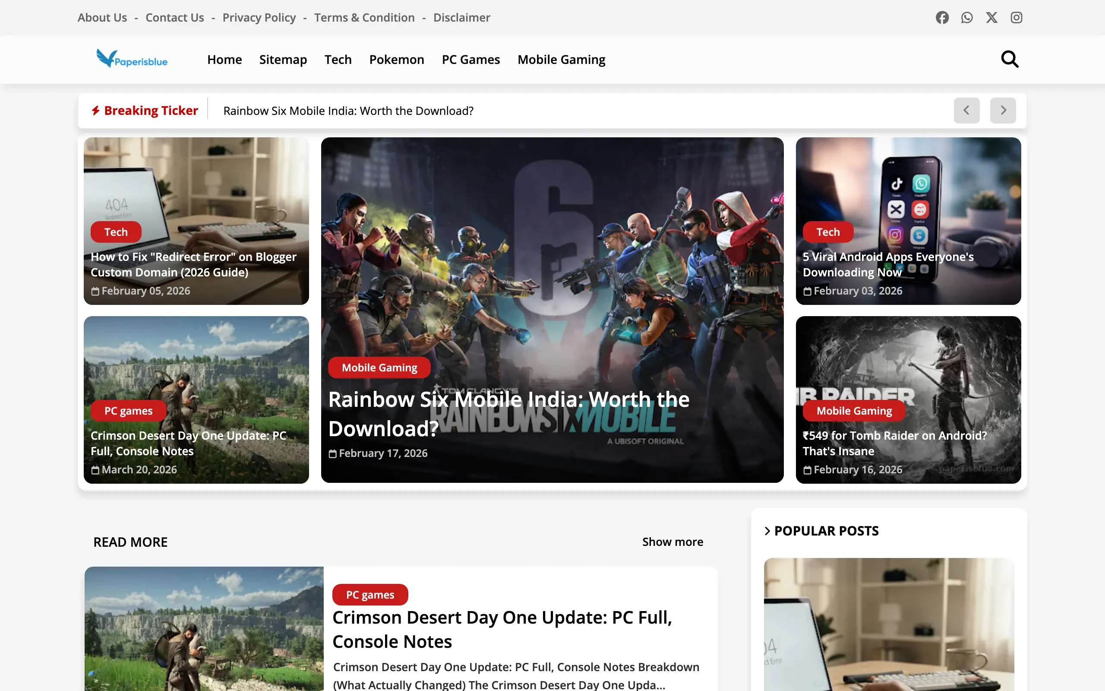
Task: Open the Privacy Policy link
Action: (259, 17)
